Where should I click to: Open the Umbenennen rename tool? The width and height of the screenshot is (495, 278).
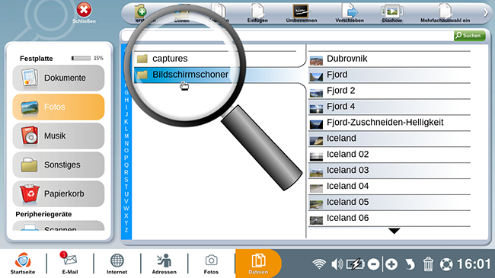tap(301, 14)
